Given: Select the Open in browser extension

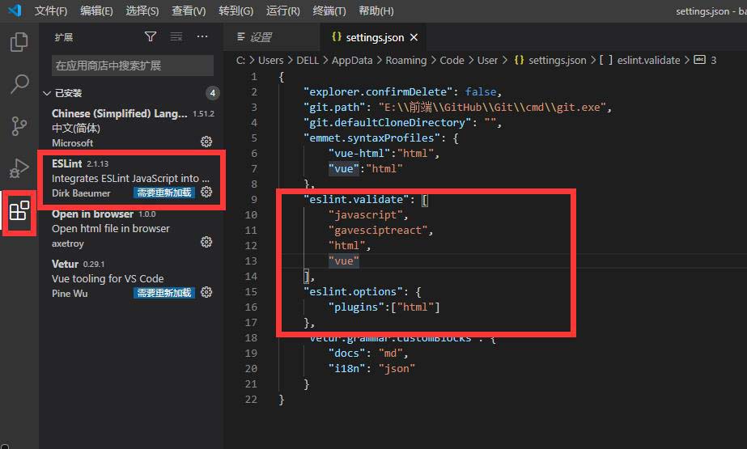Looking at the screenshot, I should point(133,228).
